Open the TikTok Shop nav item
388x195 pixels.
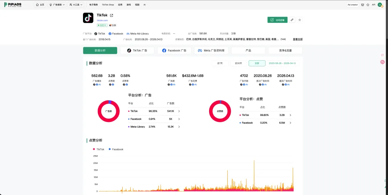(108, 5)
